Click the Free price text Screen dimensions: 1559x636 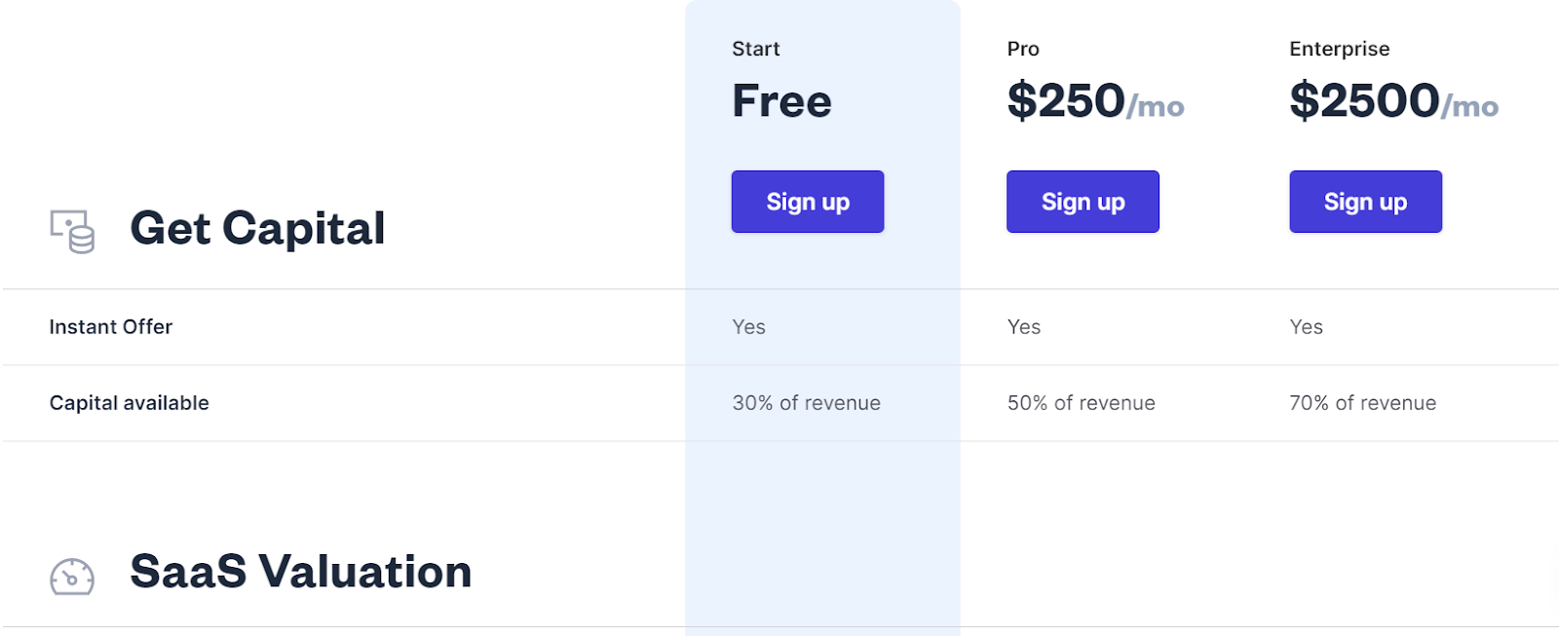(781, 101)
